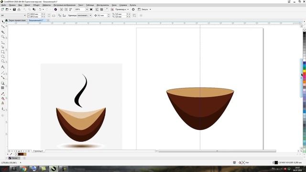Click the Import icon in the toolbar

pos(62,10)
